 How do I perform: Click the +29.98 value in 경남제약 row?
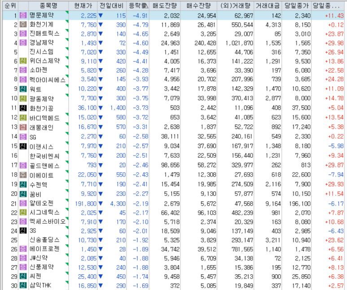(x=334, y=43)
